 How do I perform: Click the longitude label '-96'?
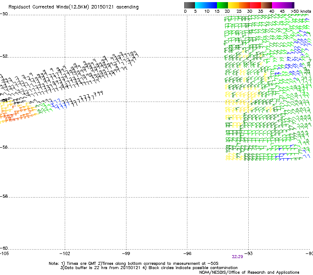[187, 253]
